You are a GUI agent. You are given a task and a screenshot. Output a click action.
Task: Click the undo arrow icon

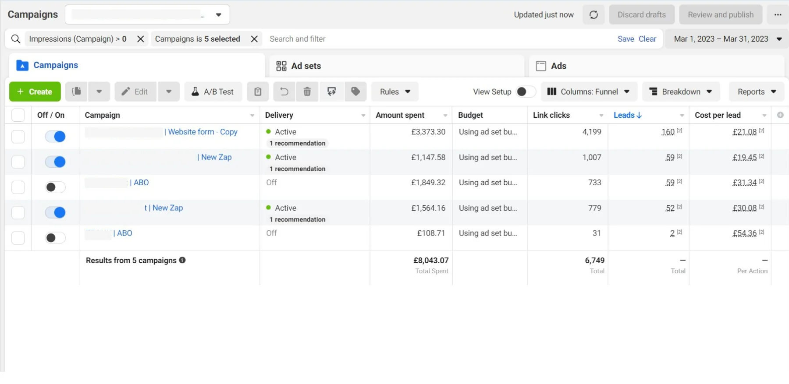coord(284,92)
